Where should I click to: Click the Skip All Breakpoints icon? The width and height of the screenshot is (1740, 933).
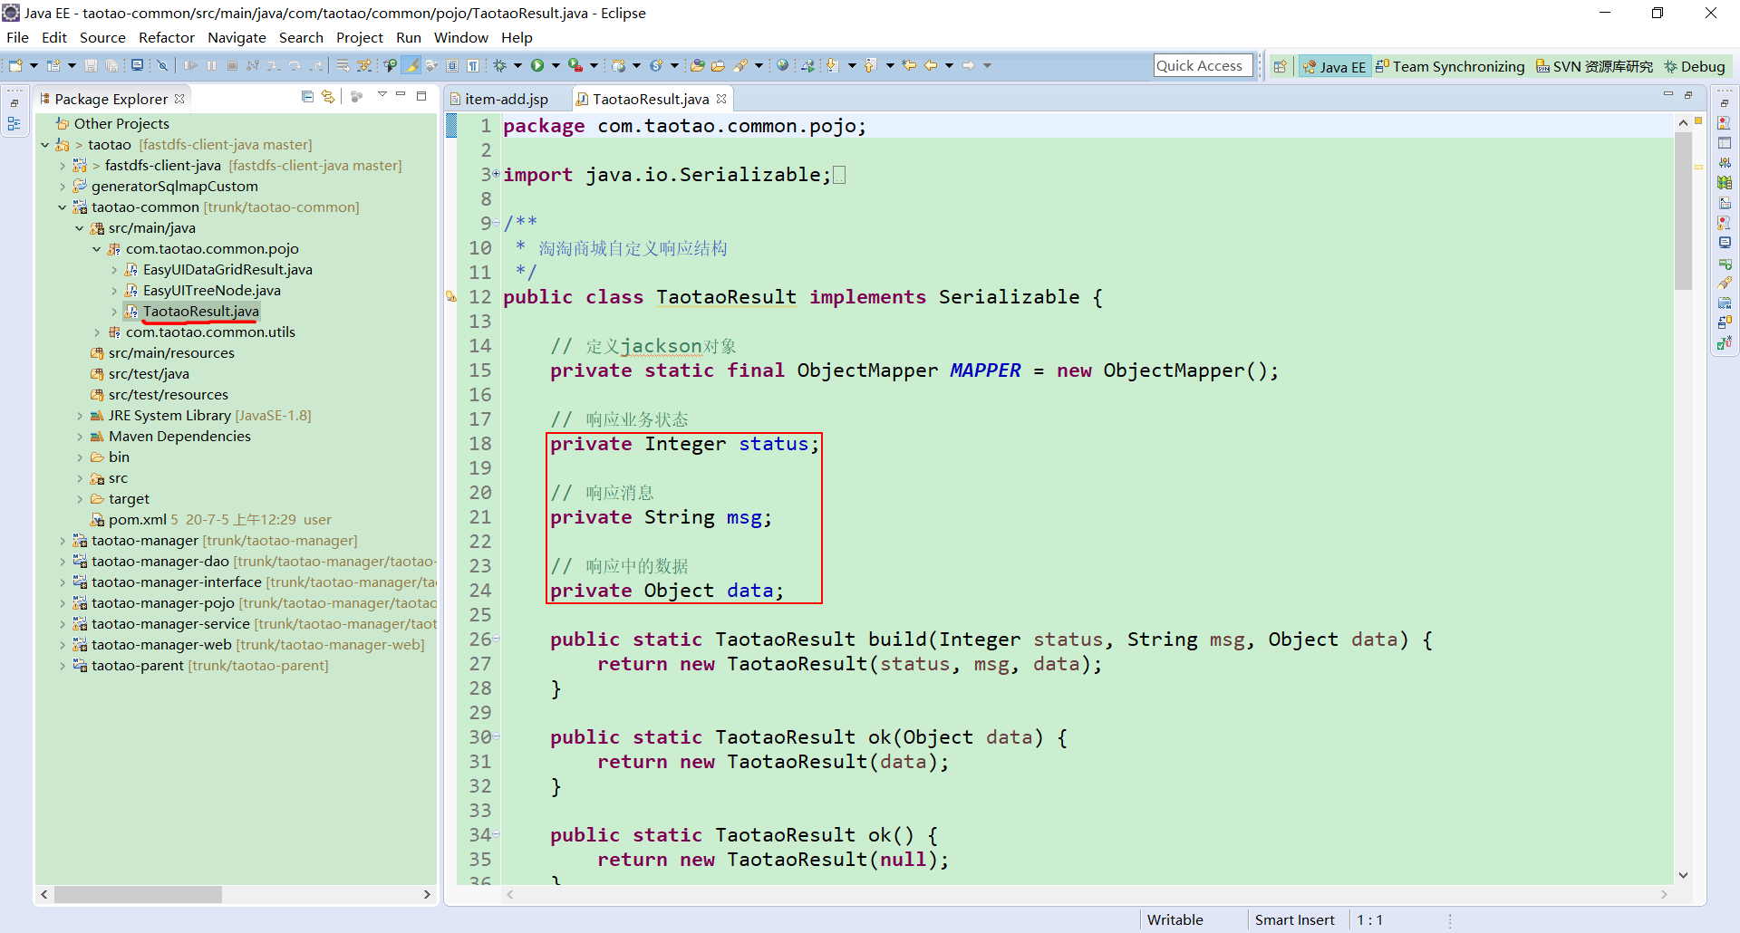pyautogui.click(x=162, y=65)
